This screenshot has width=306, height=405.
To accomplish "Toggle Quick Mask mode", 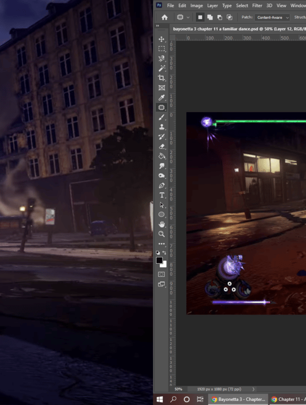I will 162,274.
